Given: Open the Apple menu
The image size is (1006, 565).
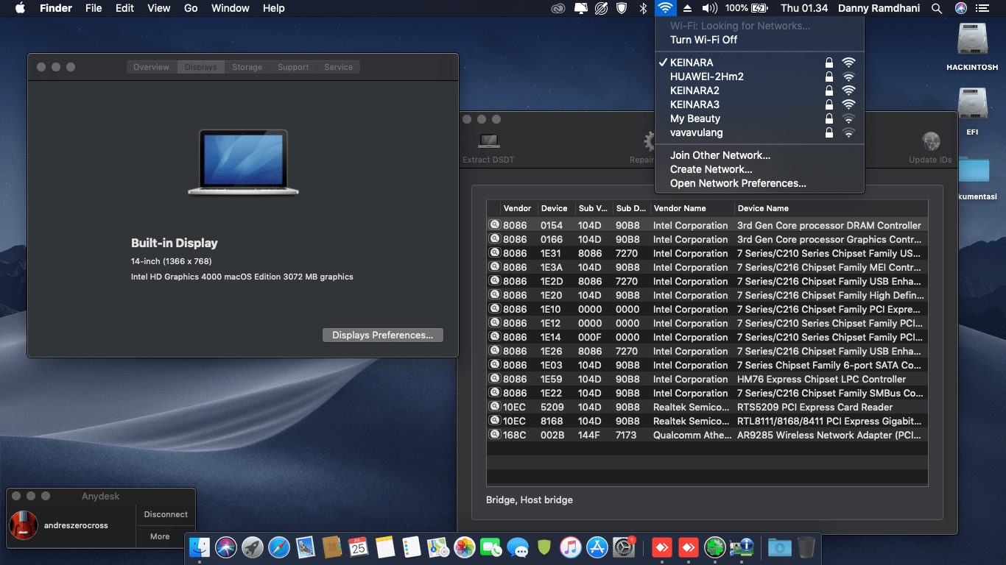Looking at the screenshot, I should point(20,8).
